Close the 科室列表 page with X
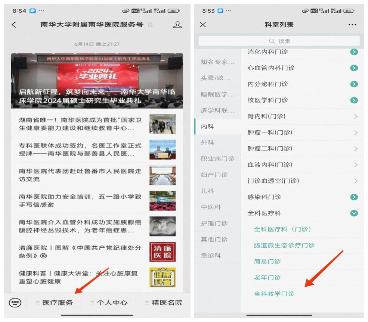 (x=203, y=25)
